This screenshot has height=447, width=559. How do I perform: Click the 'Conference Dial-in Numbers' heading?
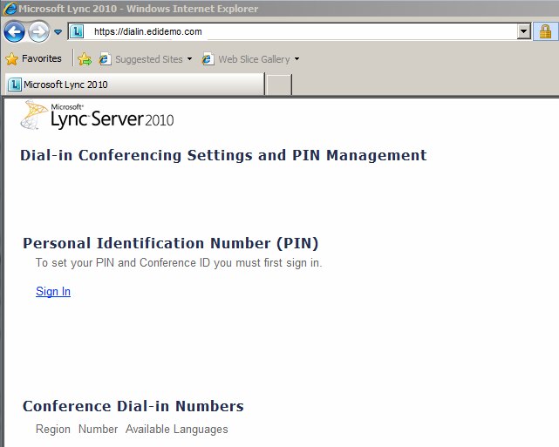[133, 406]
